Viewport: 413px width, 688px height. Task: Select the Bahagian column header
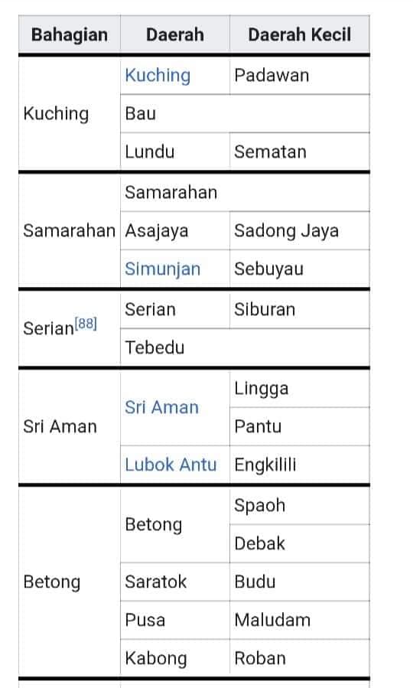[70, 34]
